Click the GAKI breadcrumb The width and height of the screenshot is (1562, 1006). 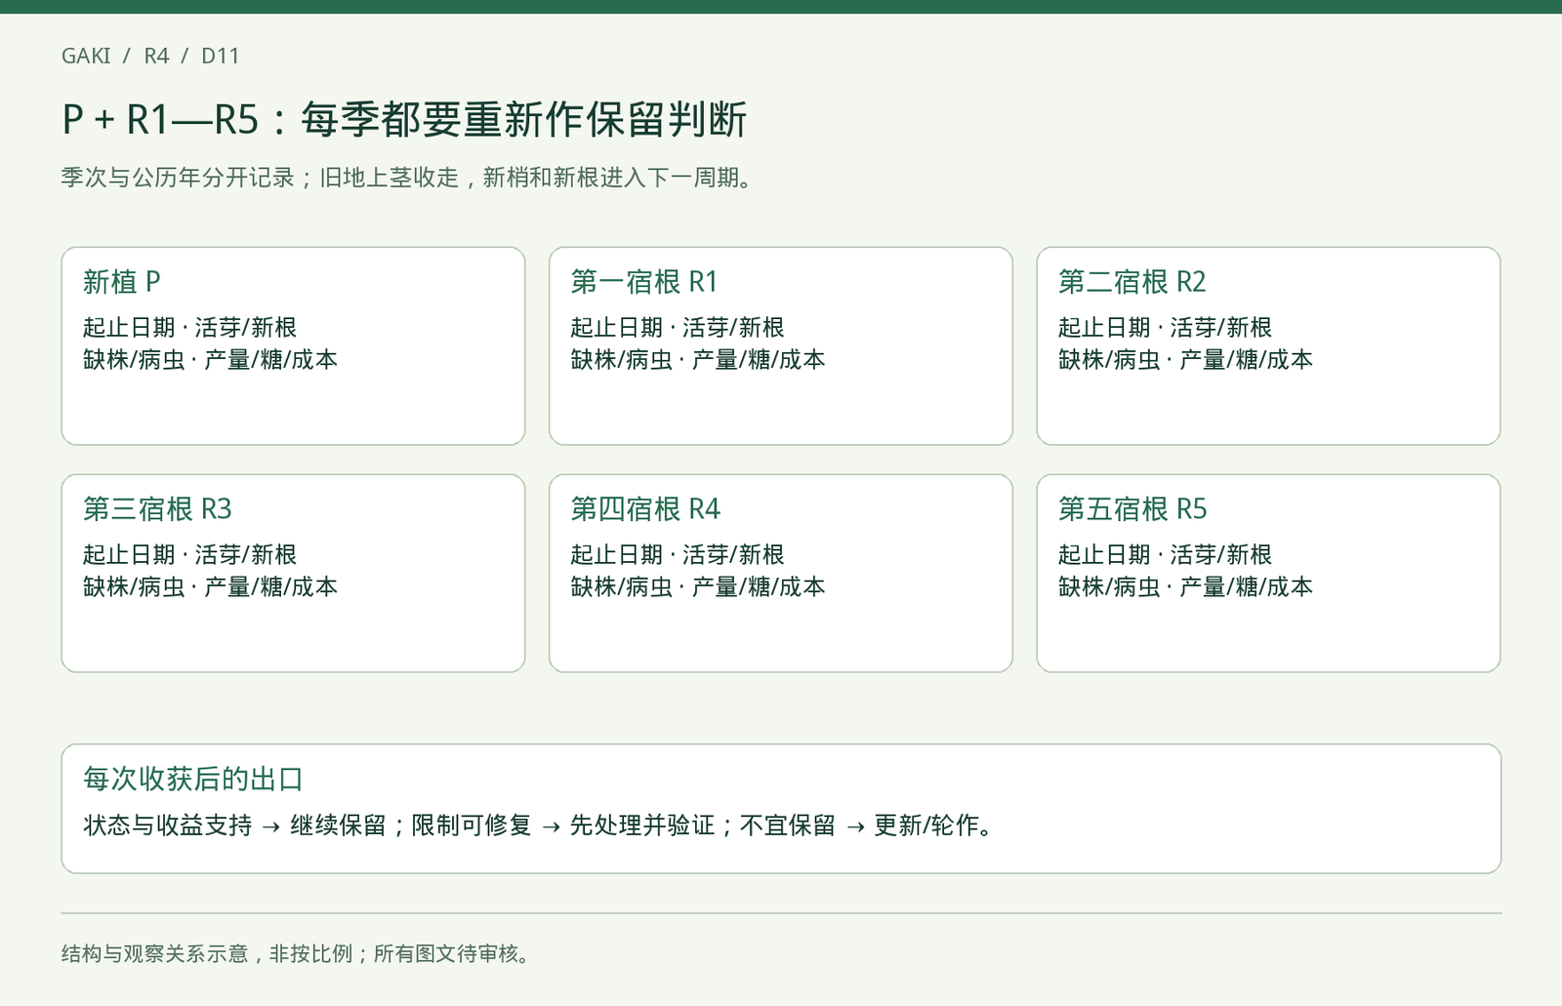click(x=86, y=56)
